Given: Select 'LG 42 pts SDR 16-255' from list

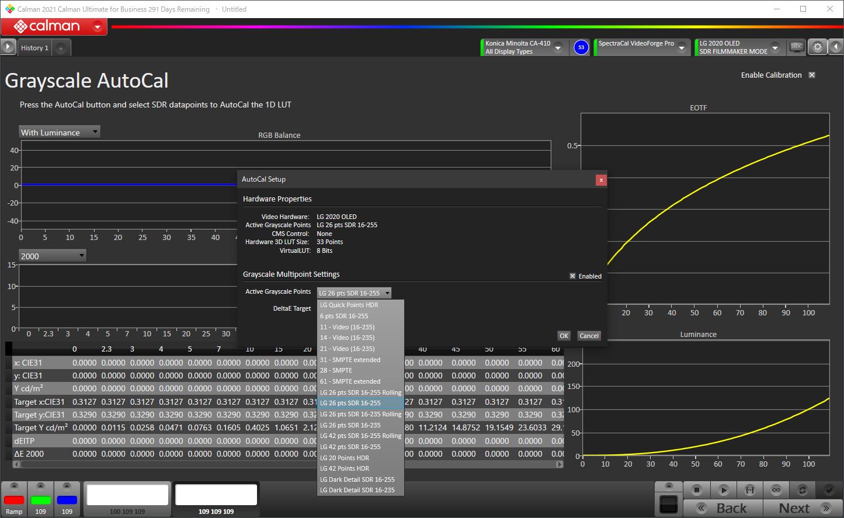Looking at the screenshot, I should tap(350, 447).
